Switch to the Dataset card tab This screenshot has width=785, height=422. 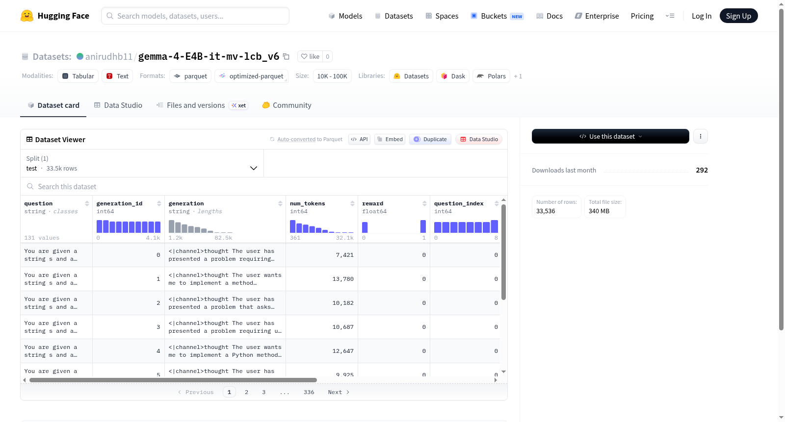pyautogui.click(x=53, y=105)
